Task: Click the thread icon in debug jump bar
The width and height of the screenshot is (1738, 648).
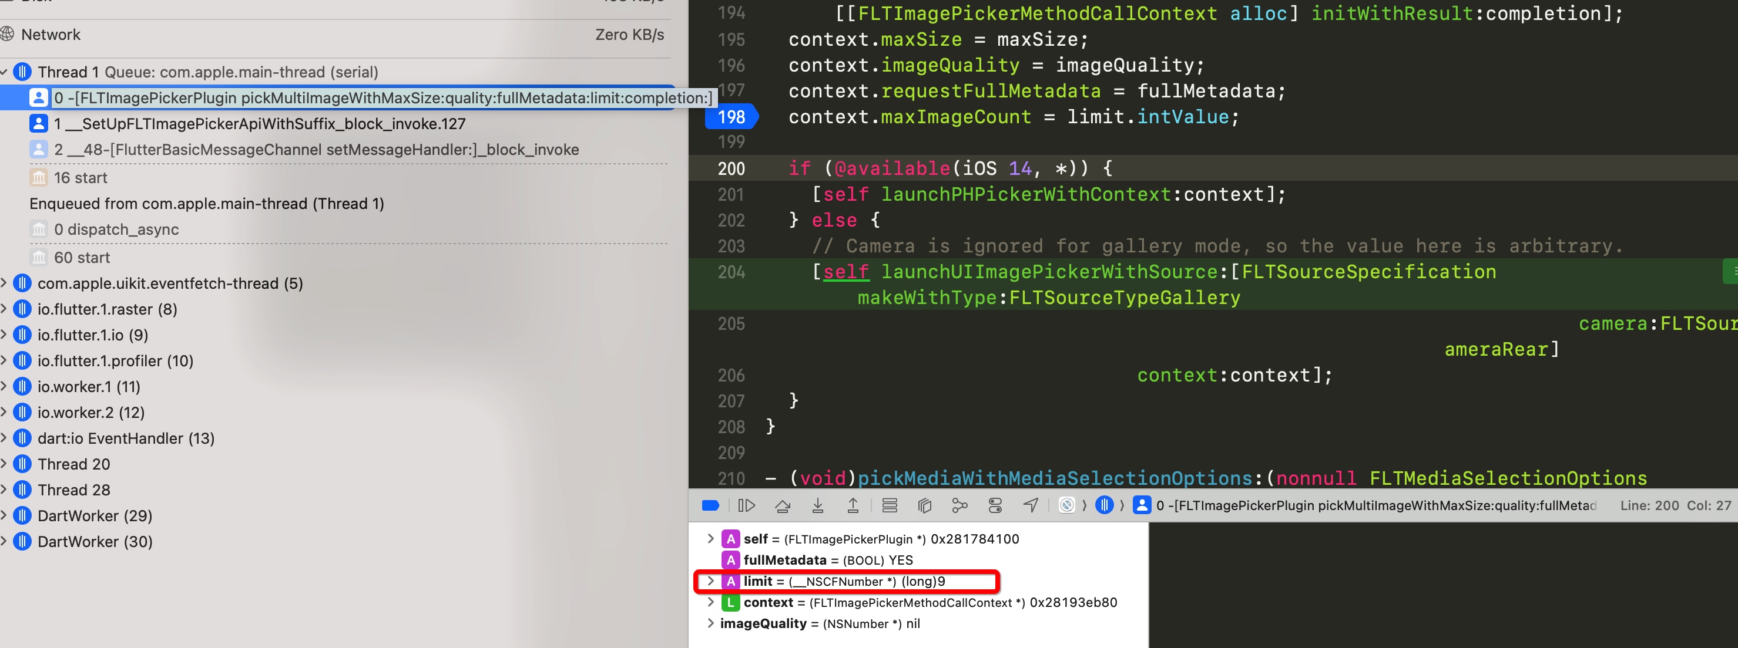Action: click(1105, 505)
